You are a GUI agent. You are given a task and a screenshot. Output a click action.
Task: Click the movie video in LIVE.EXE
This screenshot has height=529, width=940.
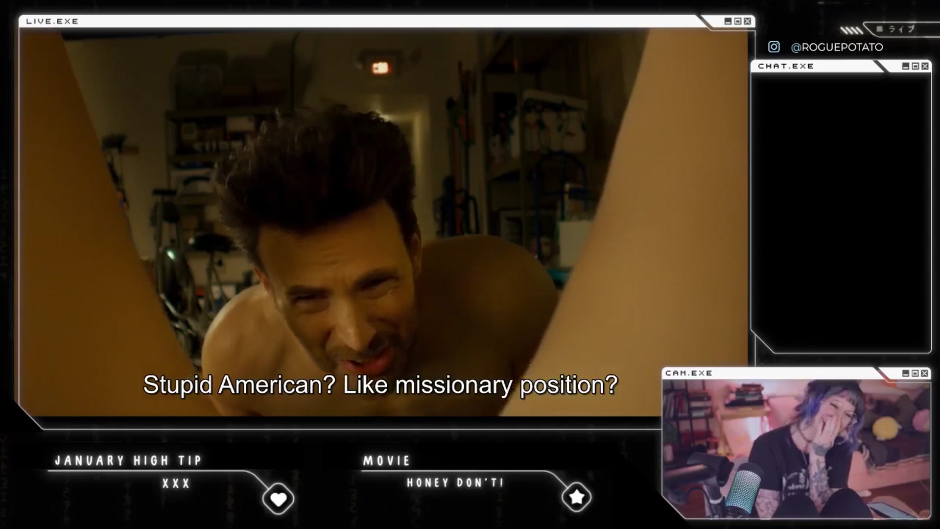[x=383, y=222]
